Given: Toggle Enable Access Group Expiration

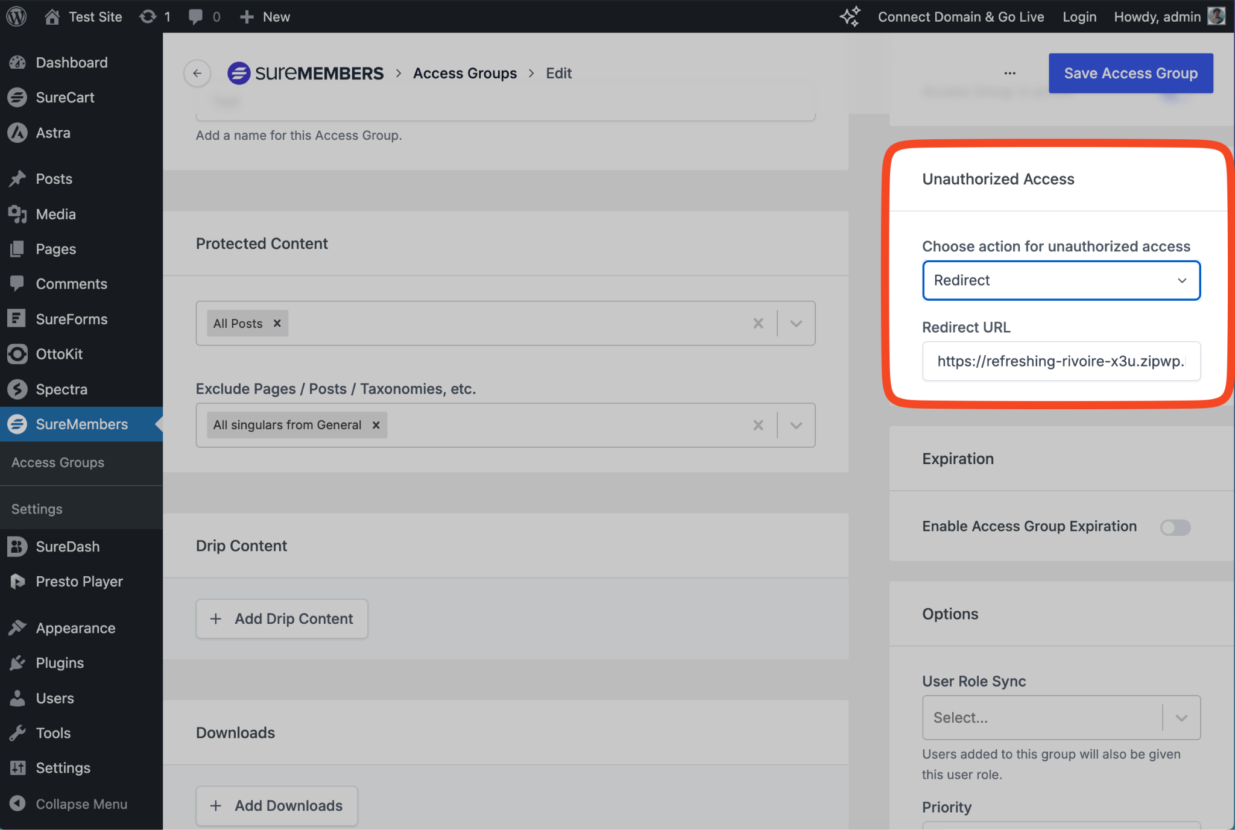Looking at the screenshot, I should pyautogui.click(x=1175, y=527).
